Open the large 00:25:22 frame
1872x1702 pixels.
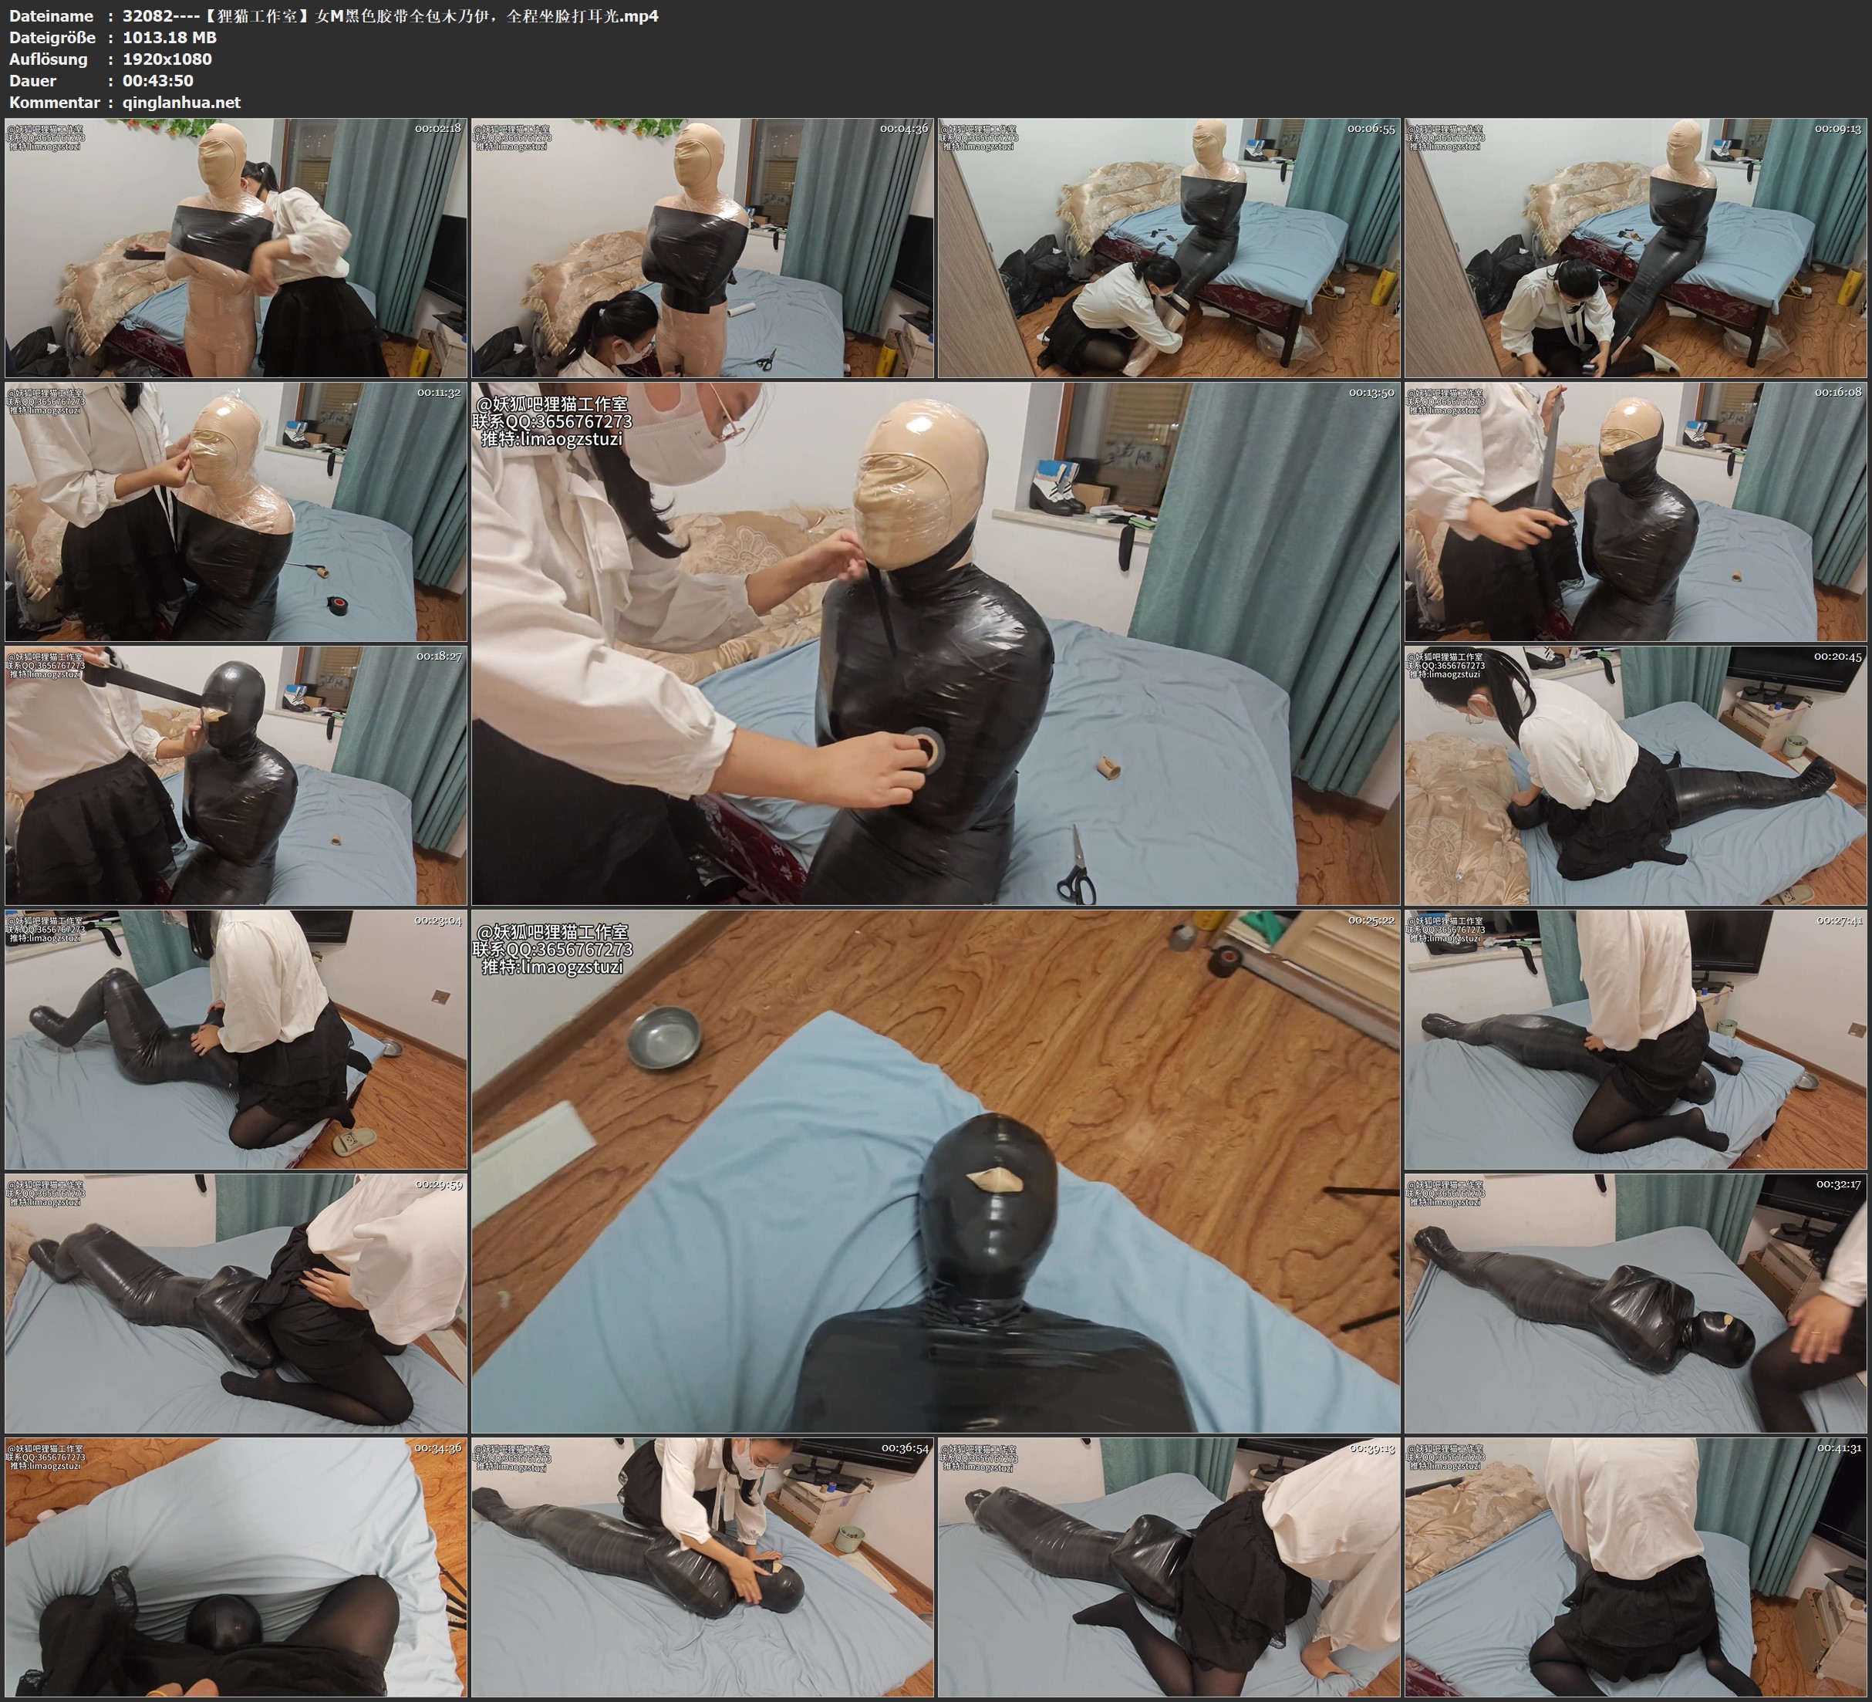click(935, 1171)
